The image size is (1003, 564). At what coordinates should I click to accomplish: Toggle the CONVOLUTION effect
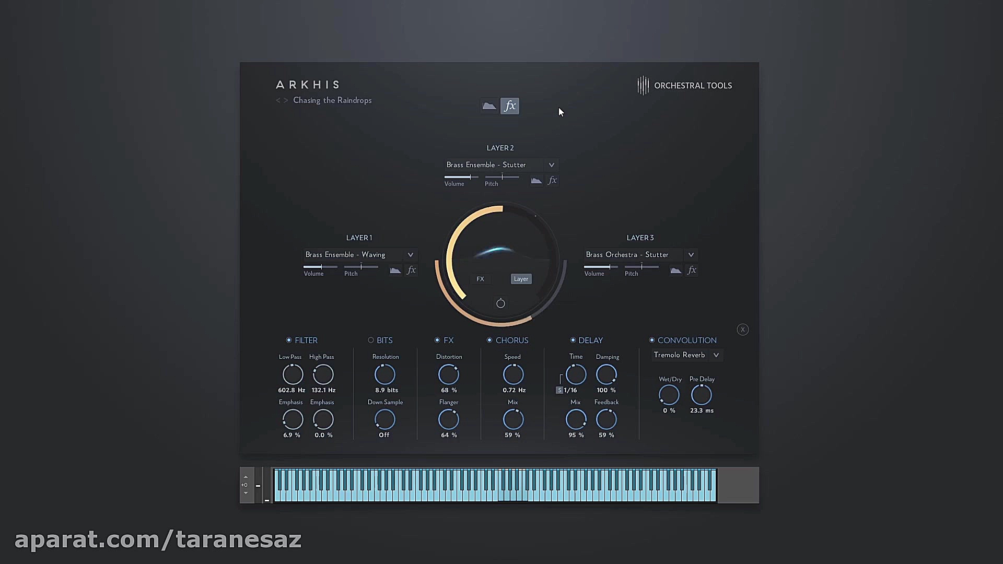coord(651,340)
